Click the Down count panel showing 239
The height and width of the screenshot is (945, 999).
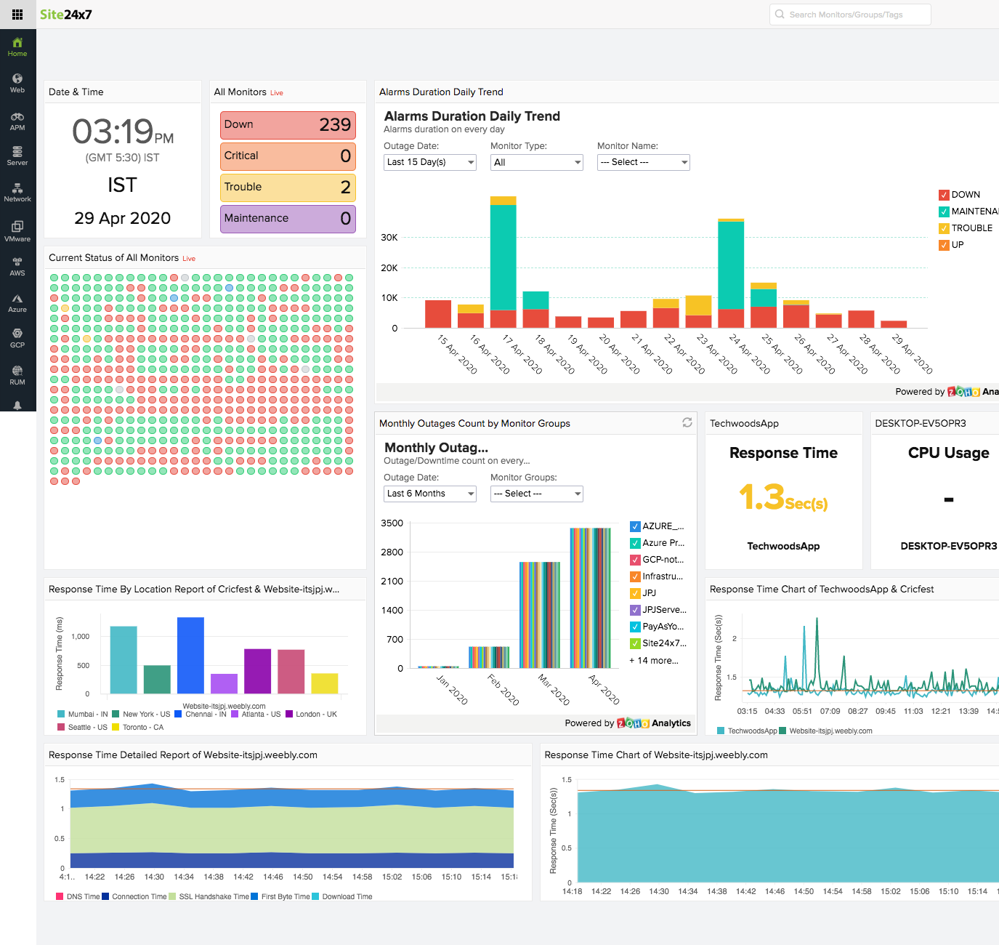pos(287,124)
